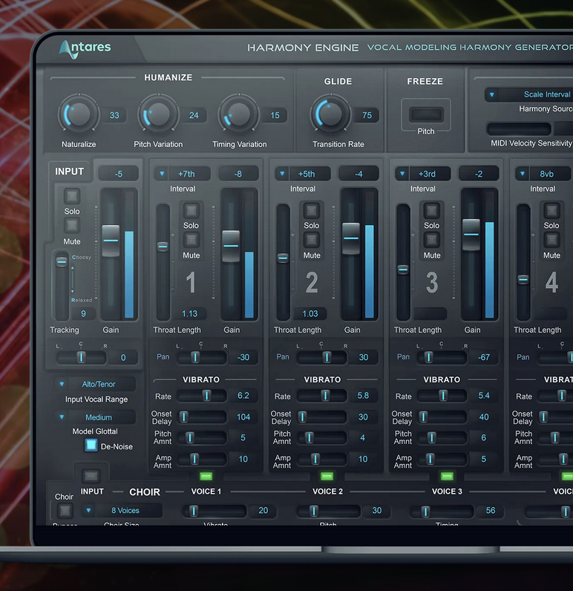Click voice 1 Throat Length slider handle
The height and width of the screenshot is (591, 573).
163,246
